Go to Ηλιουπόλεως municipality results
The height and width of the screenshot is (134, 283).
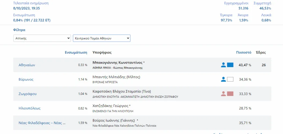click(x=30, y=108)
